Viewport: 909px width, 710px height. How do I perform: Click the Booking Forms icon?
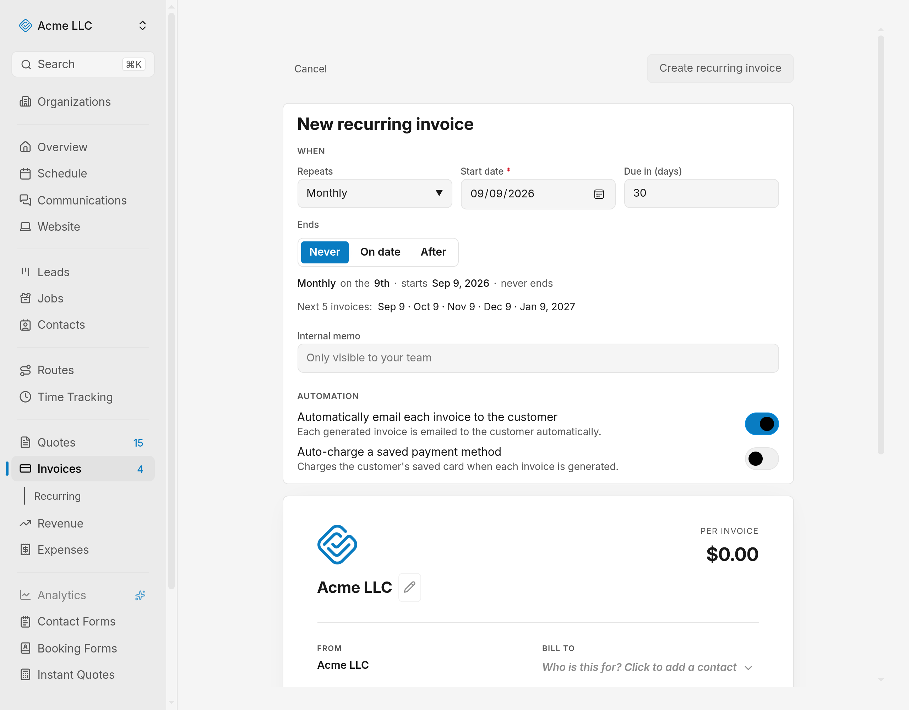(x=26, y=648)
